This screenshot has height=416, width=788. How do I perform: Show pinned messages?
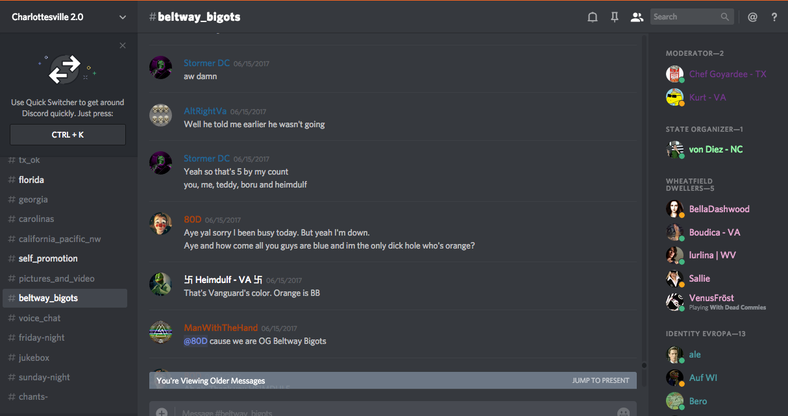614,18
